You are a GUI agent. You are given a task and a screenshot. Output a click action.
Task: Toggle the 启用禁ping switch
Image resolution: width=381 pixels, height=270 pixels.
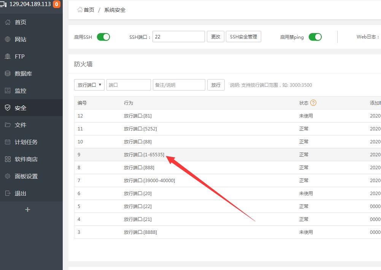pos(315,37)
